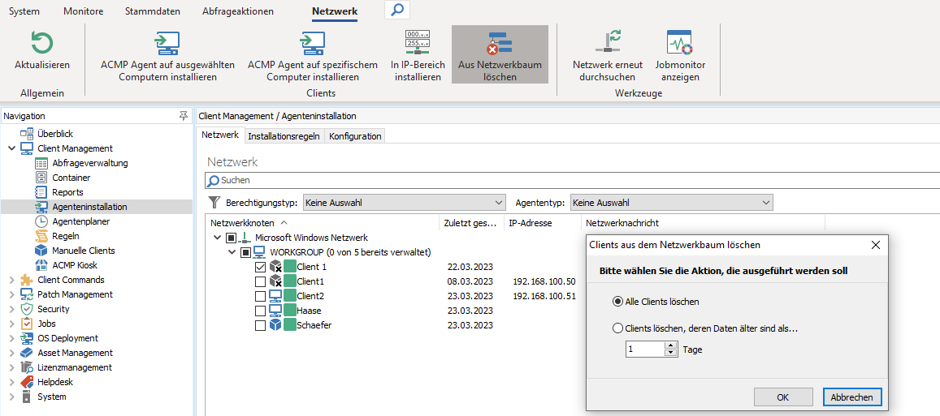
Task: Click Aus Netzwerkbaum löschen
Action: point(500,54)
